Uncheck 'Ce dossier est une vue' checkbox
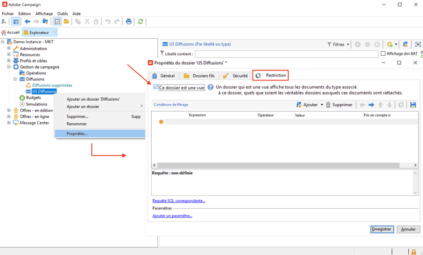 (156, 87)
